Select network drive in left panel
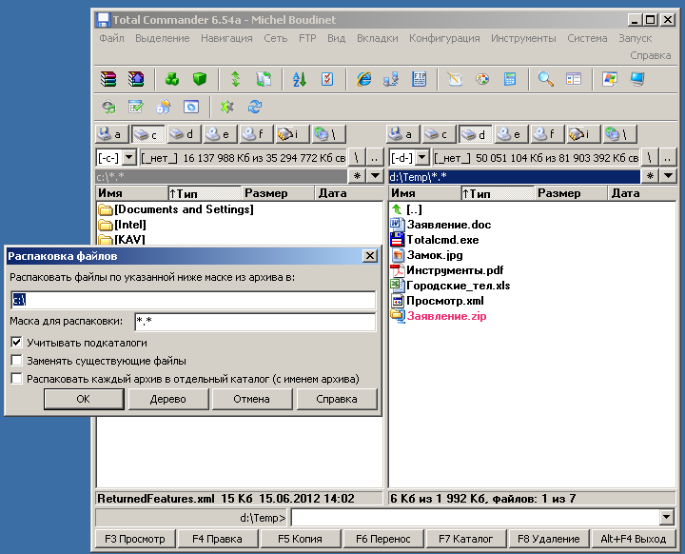 [328, 134]
